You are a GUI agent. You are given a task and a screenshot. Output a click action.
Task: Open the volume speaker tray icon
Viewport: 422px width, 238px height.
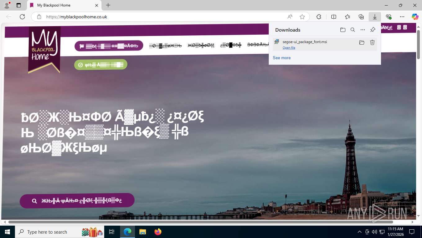click(374, 232)
